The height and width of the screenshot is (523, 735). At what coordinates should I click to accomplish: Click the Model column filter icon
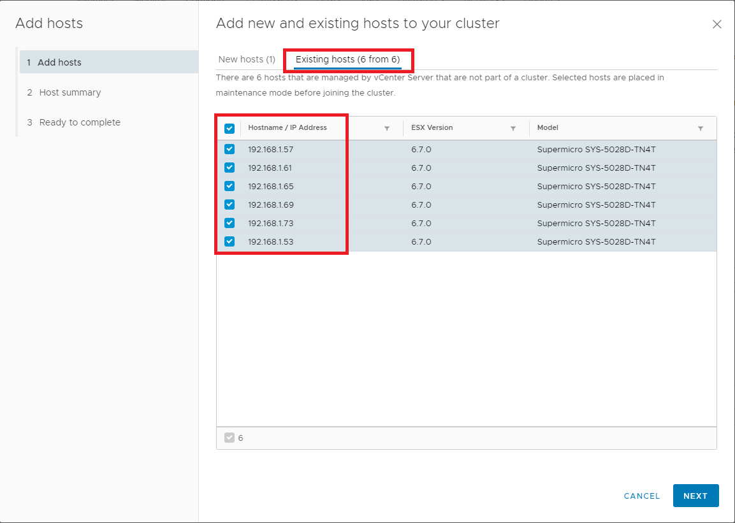tap(700, 129)
